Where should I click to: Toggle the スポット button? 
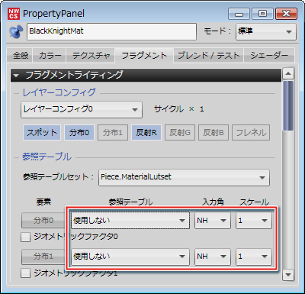42,132
